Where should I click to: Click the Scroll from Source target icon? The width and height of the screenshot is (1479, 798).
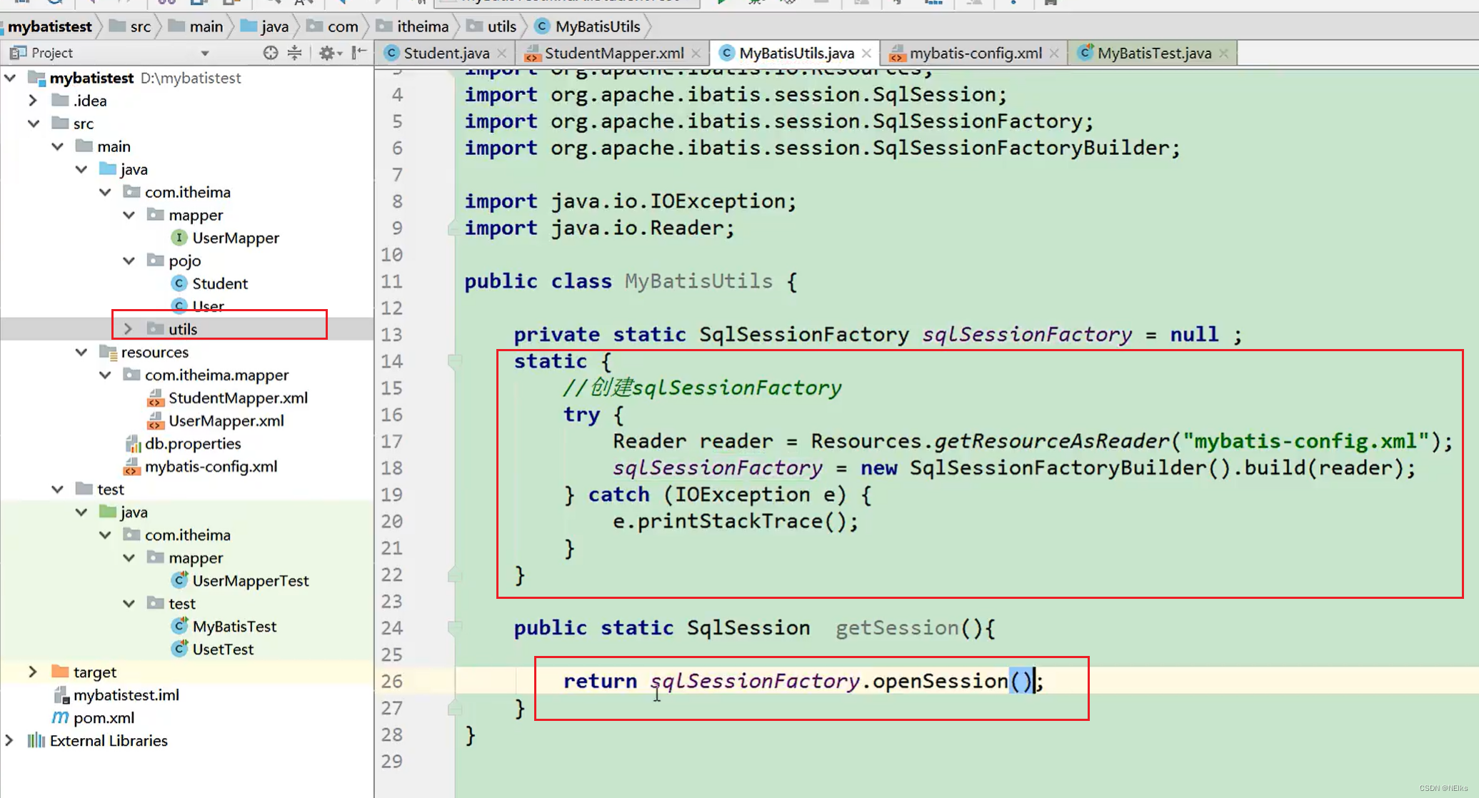[x=270, y=53]
